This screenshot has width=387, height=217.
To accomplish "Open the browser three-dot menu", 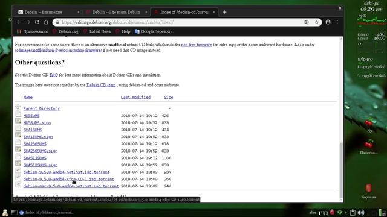I will pyautogui.click(x=337, y=22).
